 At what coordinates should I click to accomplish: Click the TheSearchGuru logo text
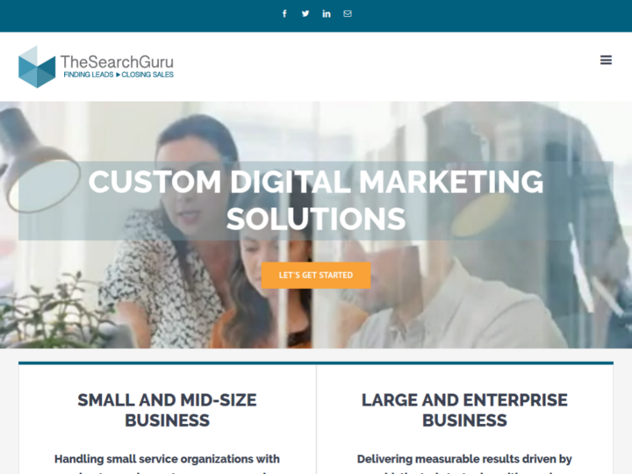coord(117,61)
